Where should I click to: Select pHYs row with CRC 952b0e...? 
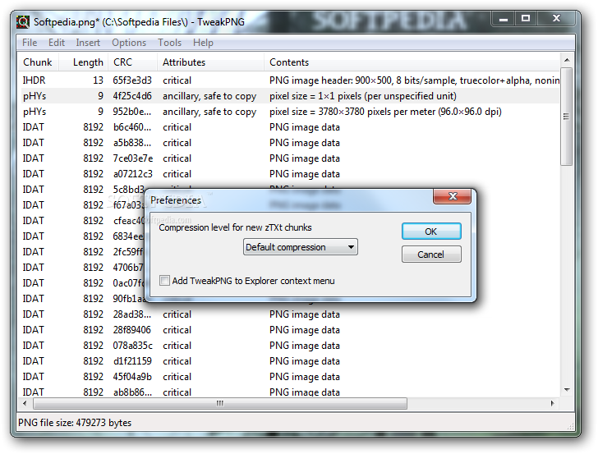(289, 112)
